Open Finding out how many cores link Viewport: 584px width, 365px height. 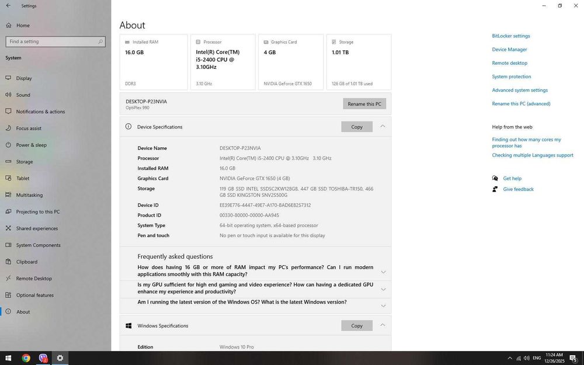pos(526,142)
